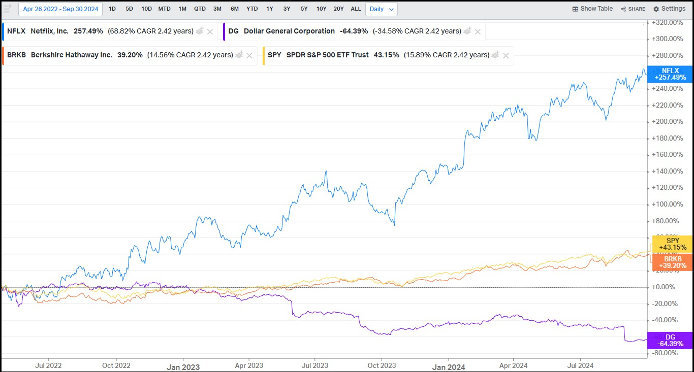Click the stacked-coins icon in the SPY legend
This screenshot has width=694, height=372.
pyautogui.click(x=496, y=55)
